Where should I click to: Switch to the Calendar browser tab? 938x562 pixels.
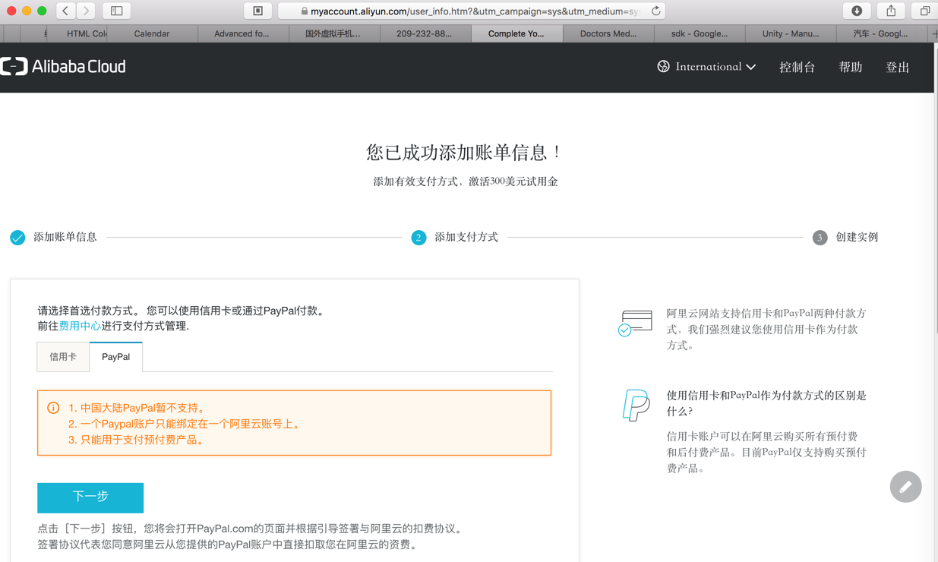[x=152, y=33]
